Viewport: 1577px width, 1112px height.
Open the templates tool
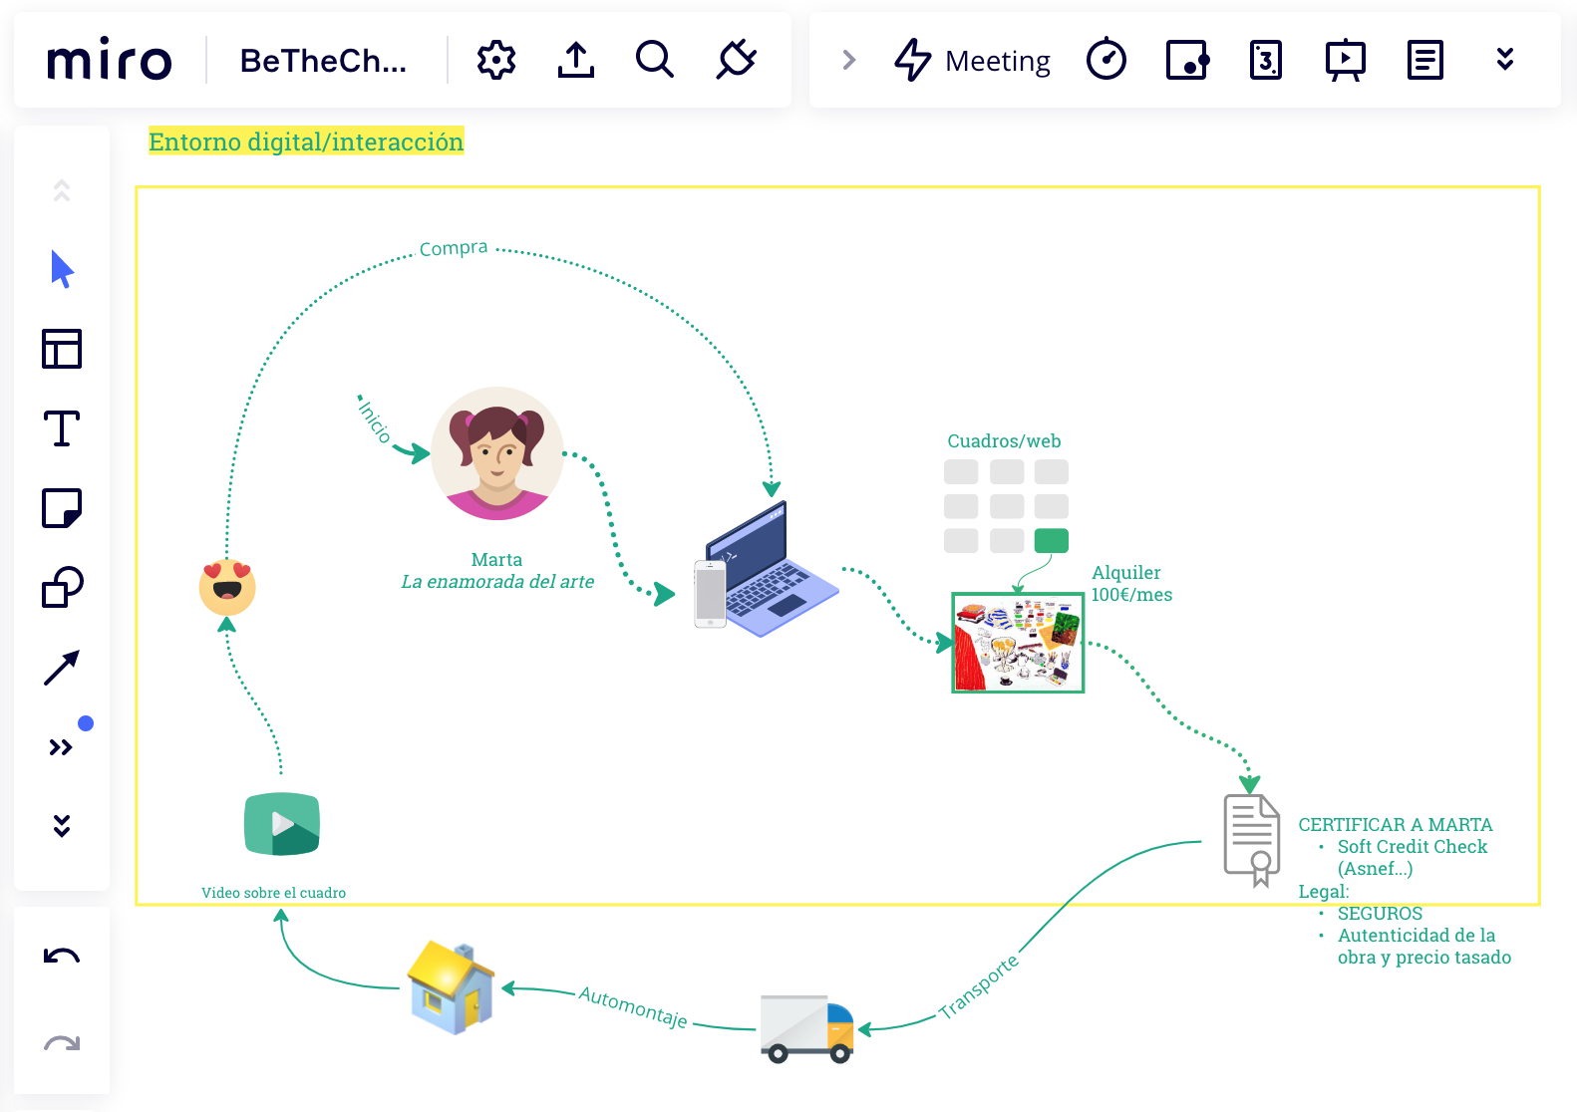point(62,349)
